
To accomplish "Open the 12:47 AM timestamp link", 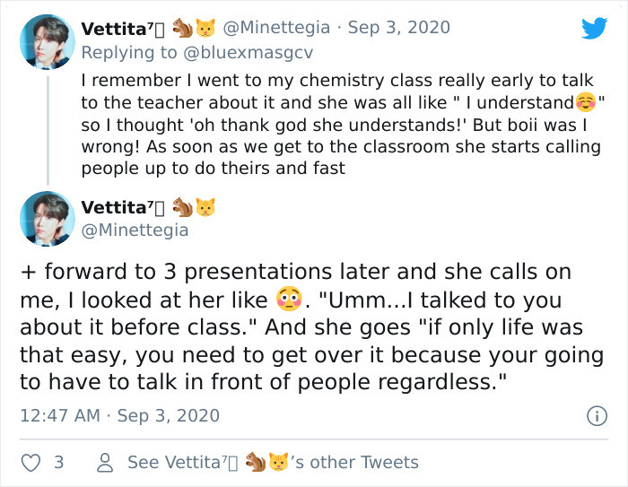I will (119, 416).
